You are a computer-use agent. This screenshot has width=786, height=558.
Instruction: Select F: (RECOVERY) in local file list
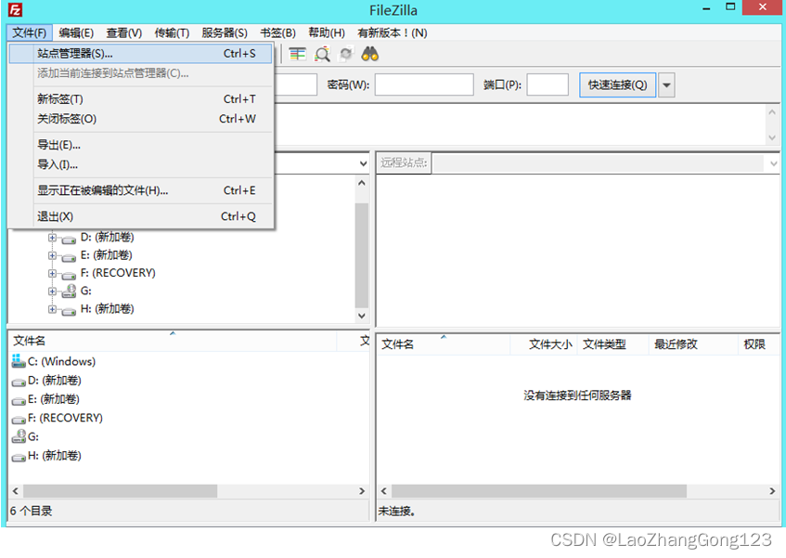coord(65,418)
